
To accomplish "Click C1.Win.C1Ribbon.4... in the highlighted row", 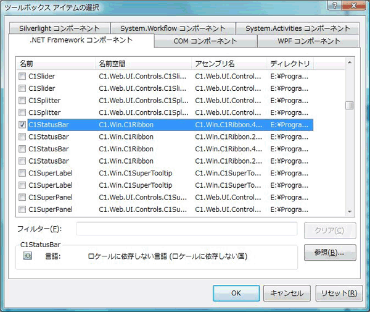I will pyautogui.click(x=228, y=125).
